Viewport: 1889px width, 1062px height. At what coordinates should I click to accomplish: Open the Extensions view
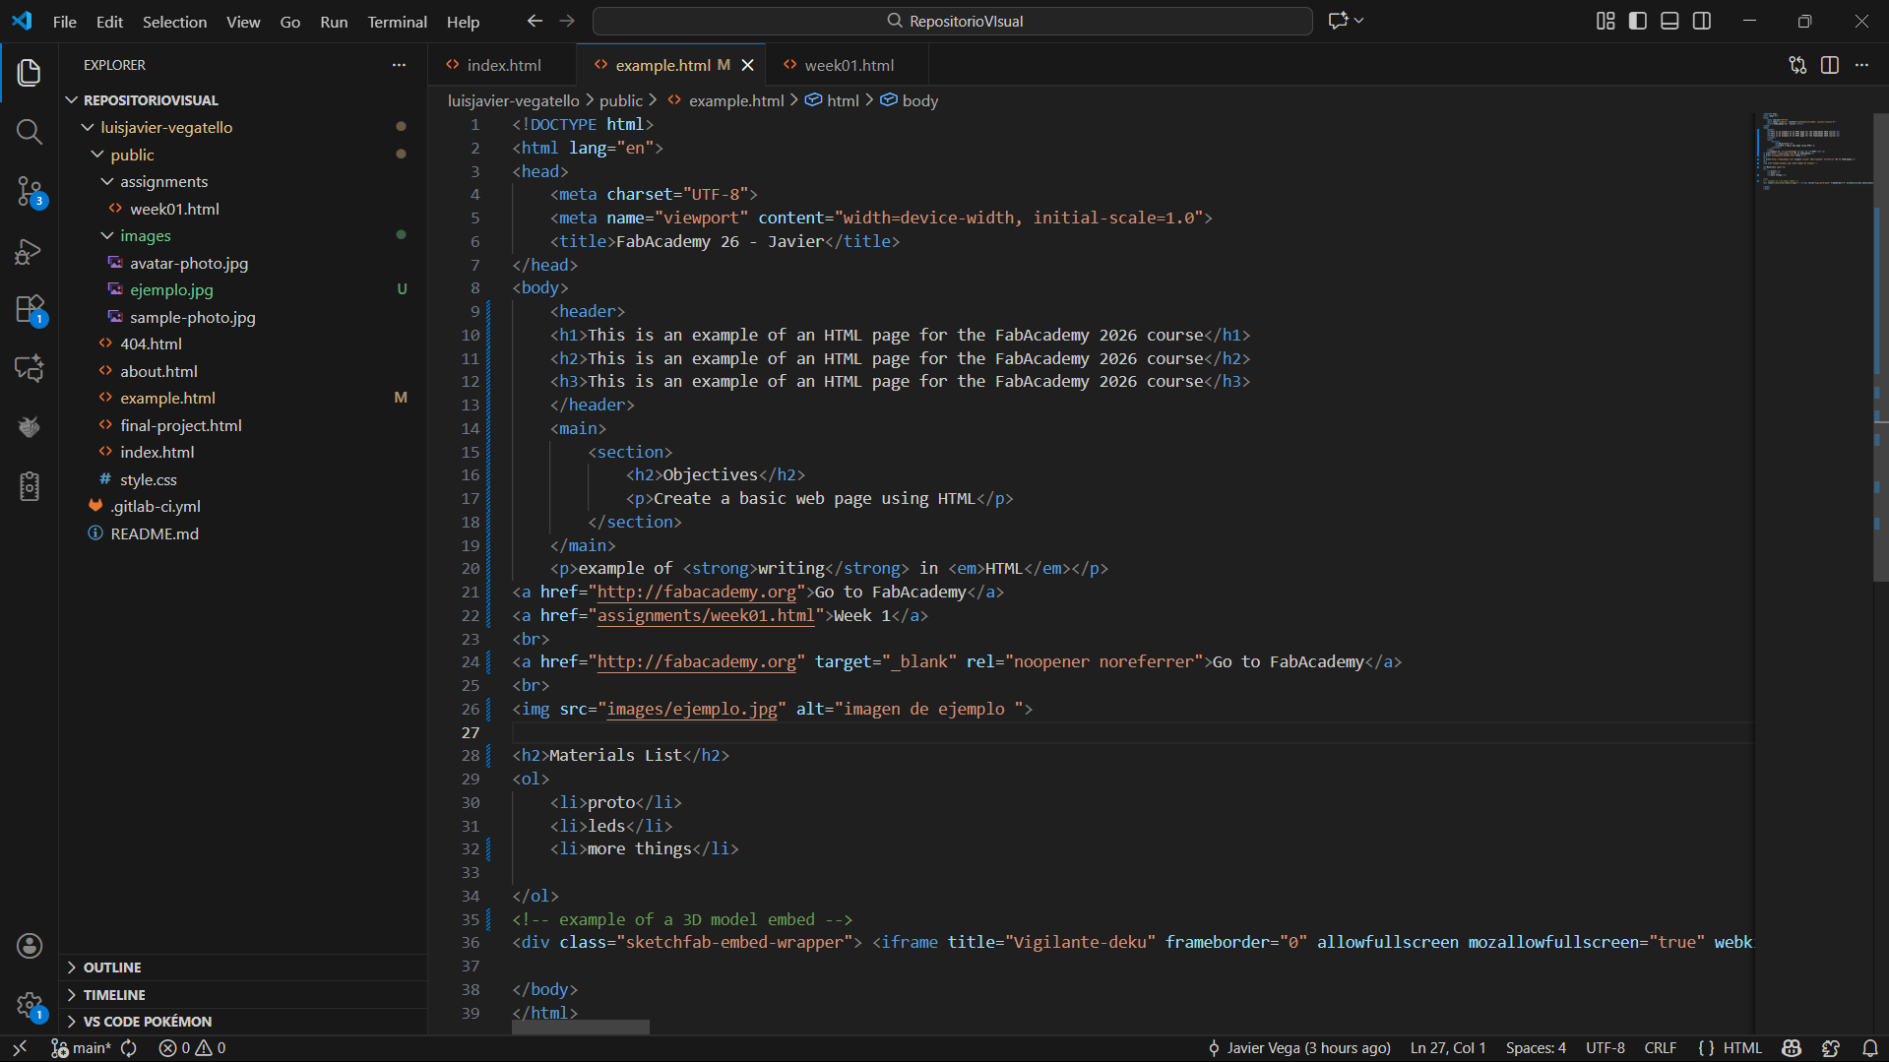(29, 310)
